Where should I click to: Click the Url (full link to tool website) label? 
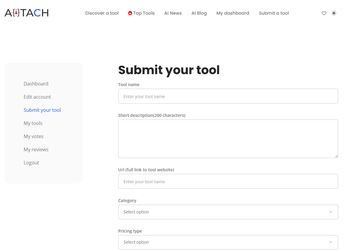tap(146, 170)
